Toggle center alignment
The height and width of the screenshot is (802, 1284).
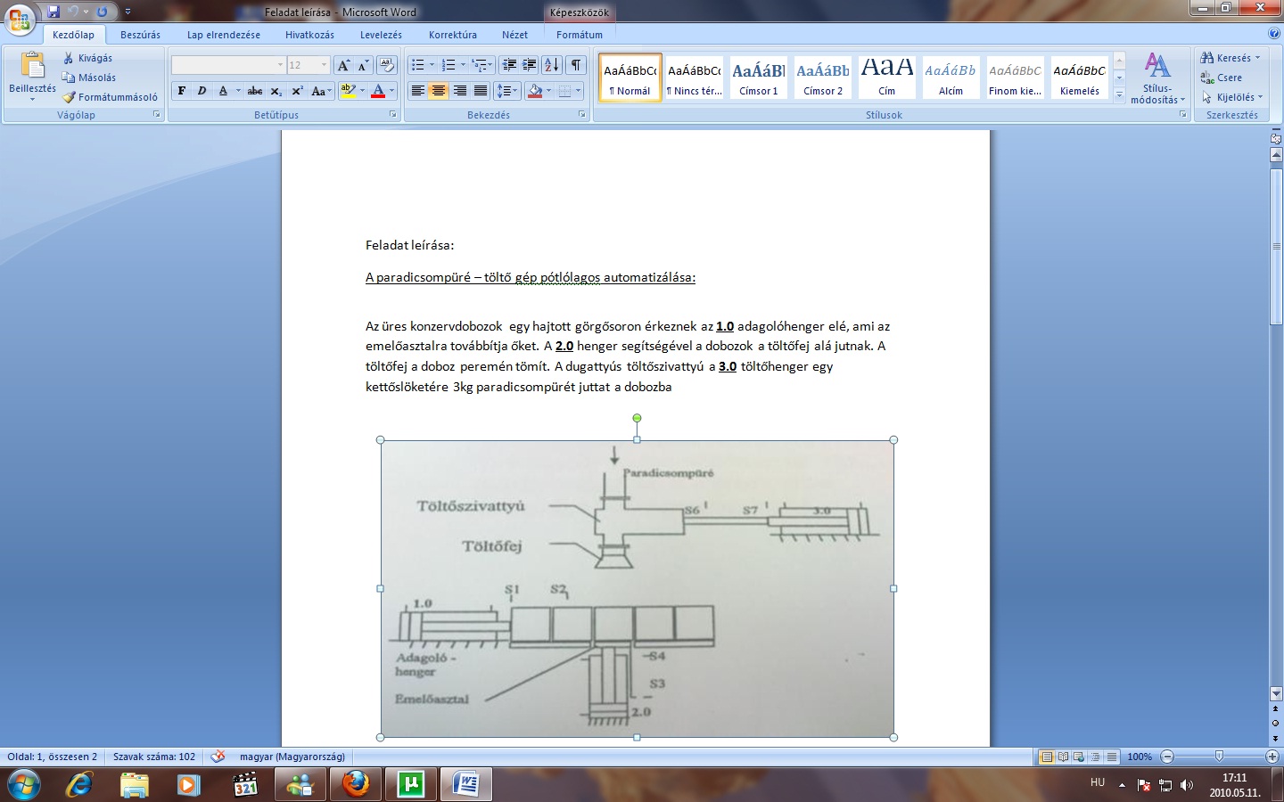tap(439, 91)
